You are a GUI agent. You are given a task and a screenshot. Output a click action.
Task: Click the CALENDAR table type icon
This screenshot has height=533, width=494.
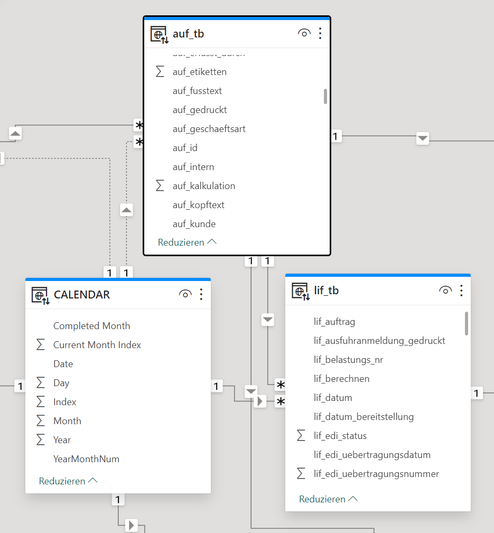[41, 295]
